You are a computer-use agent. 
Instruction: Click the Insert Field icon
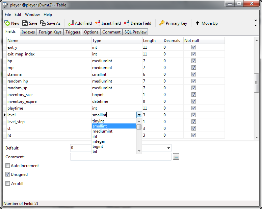click(x=98, y=23)
